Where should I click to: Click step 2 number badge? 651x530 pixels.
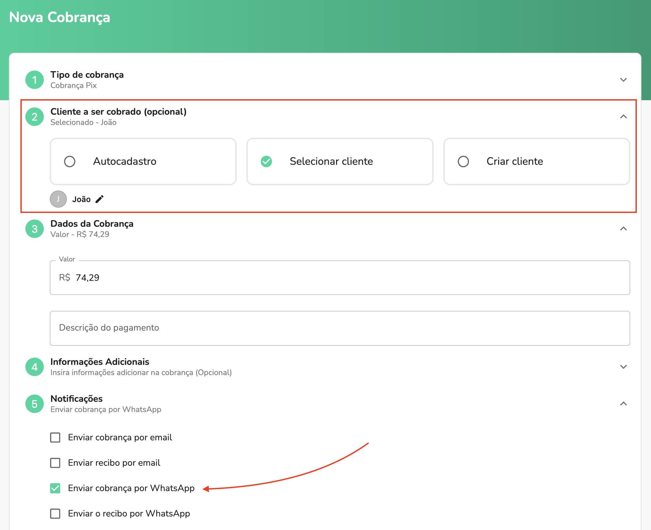click(x=35, y=117)
